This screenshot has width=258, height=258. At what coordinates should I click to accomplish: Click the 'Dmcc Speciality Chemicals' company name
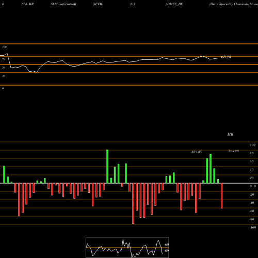(x=229, y=4)
